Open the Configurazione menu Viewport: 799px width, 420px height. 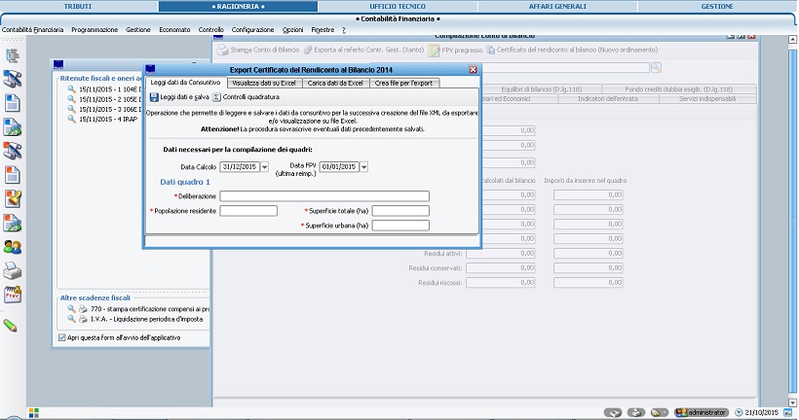click(252, 31)
